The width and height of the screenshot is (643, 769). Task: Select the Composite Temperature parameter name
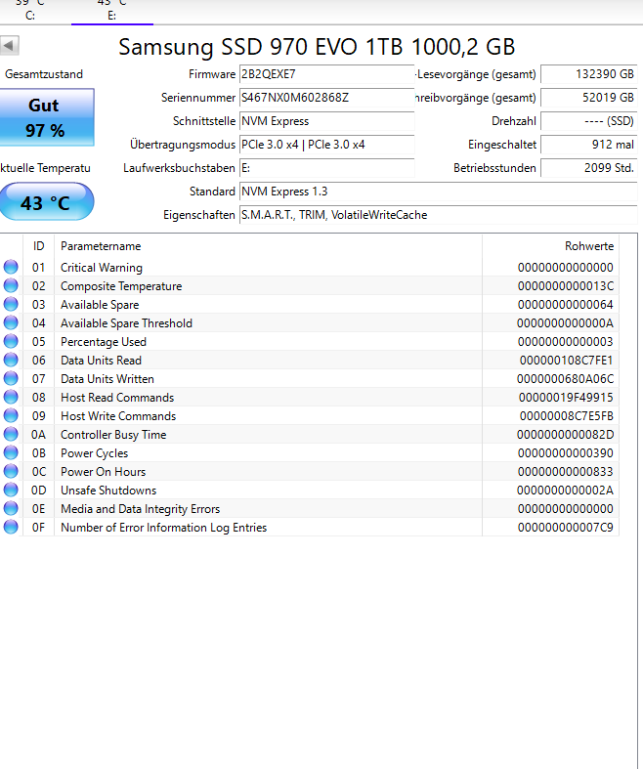coord(121,286)
